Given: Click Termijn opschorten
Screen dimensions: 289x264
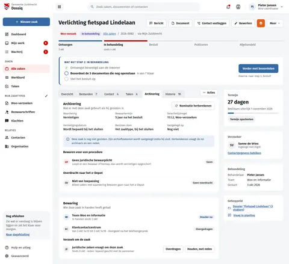Looking at the screenshot, I should [x=241, y=119].
